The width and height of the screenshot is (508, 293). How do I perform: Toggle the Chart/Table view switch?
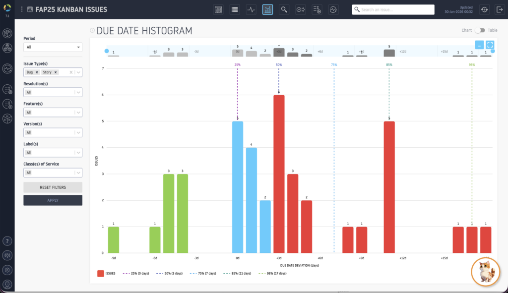(x=479, y=30)
